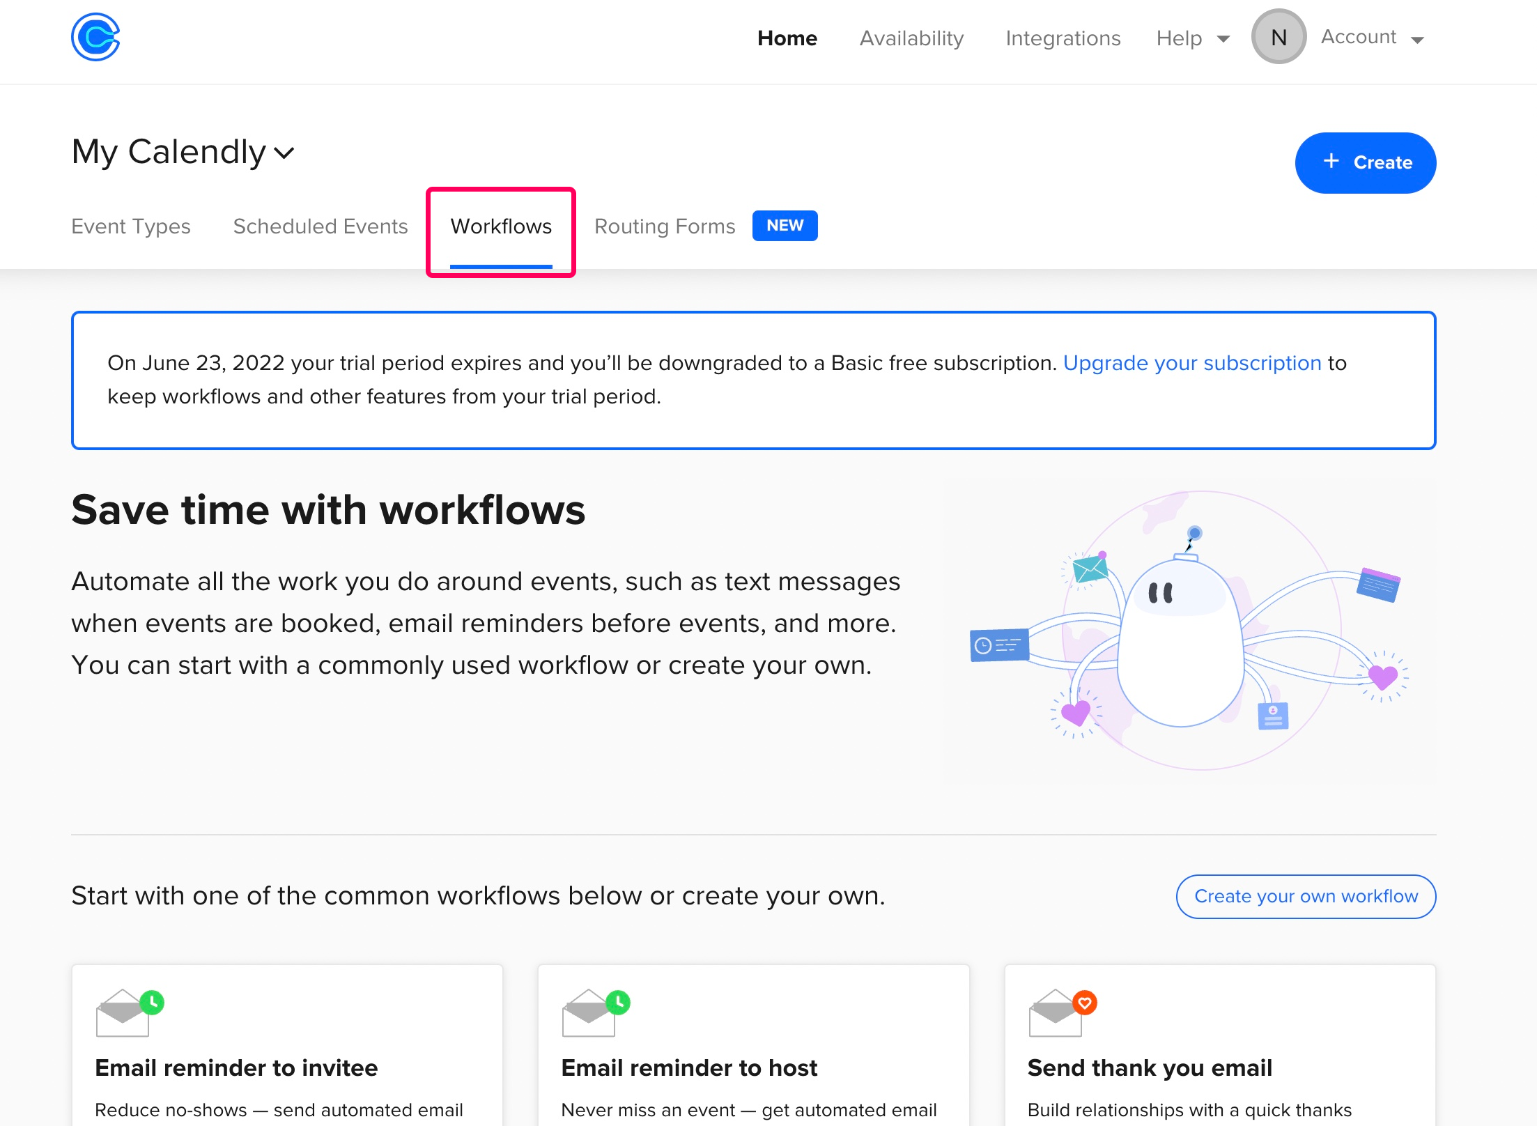Switch to the Event Types tab
1537x1126 pixels.
[x=131, y=226]
